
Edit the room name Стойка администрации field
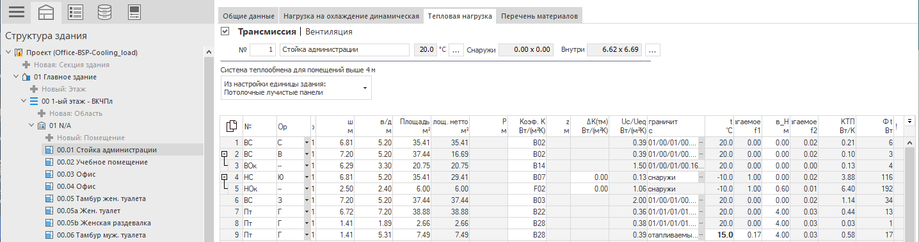tap(344, 49)
